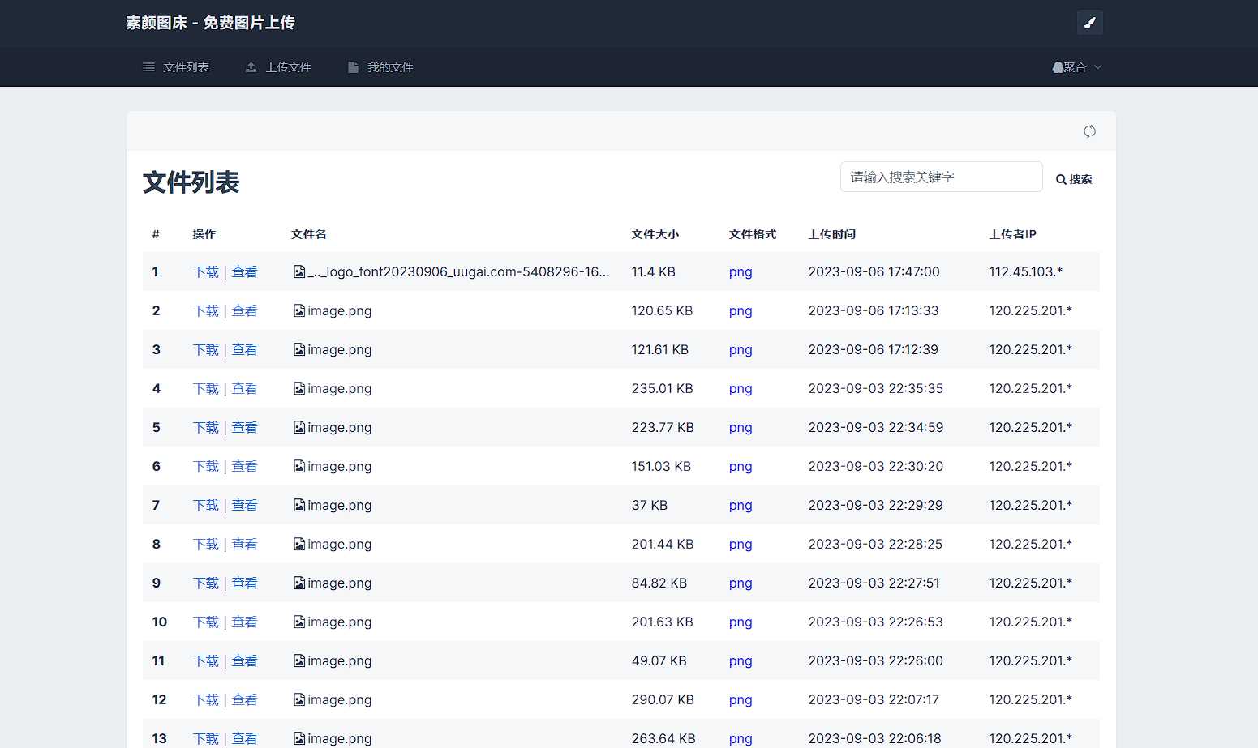The height and width of the screenshot is (748, 1258).
Task: Click the upload icon next to 上传文件
Action: click(251, 66)
